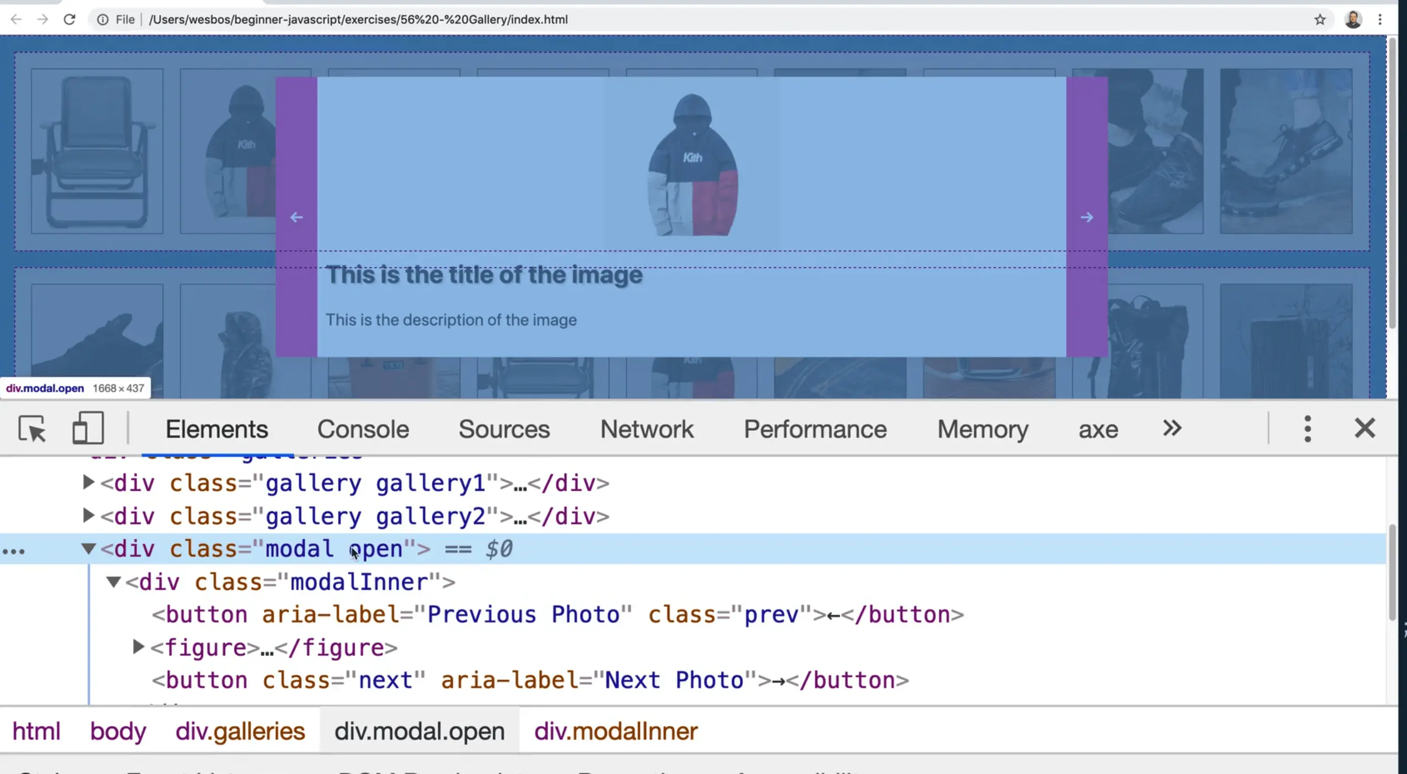Click next photo arrow in modal

[x=1086, y=217]
